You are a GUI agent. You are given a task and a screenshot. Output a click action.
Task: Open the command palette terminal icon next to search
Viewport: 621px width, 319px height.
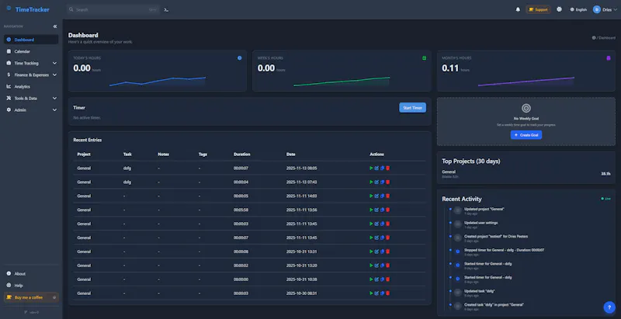point(166,9)
